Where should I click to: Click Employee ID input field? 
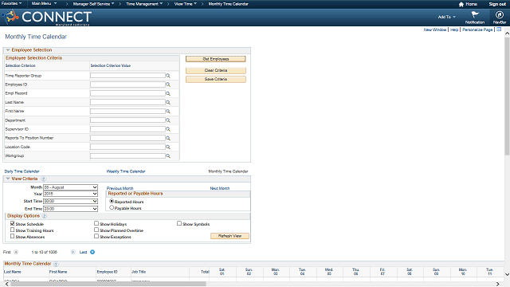tap(127, 85)
